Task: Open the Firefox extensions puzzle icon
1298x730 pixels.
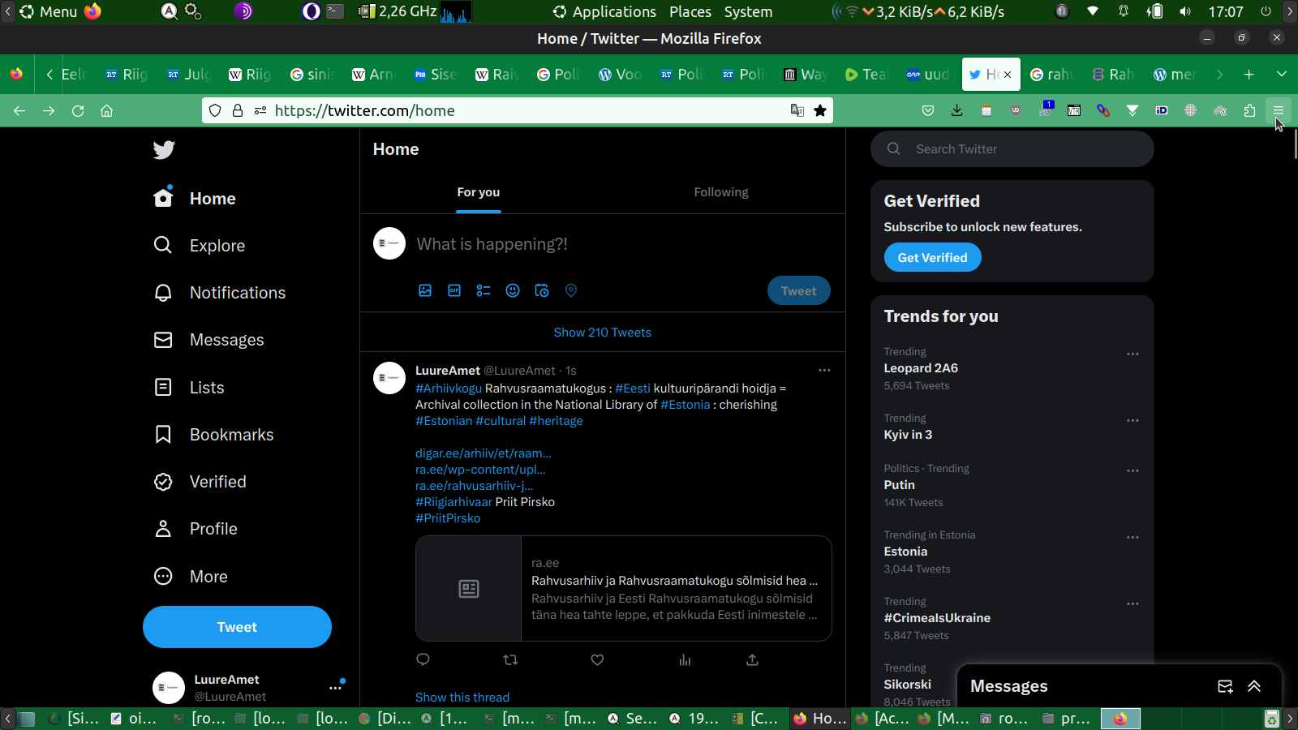Action: (1249, 111)
